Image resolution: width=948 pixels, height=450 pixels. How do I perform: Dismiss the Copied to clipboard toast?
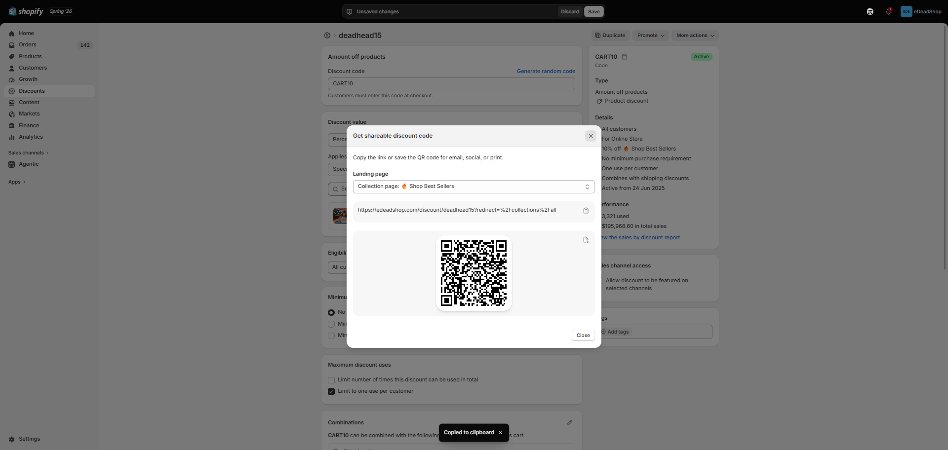click(x=501, y=433)
